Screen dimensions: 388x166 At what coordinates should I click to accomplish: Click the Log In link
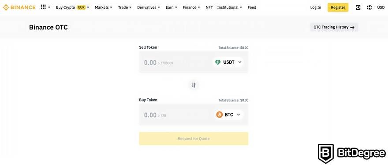point(316,7)
